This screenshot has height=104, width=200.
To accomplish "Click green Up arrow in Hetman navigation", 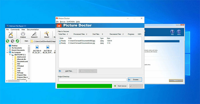I will click(x=17, y=41).
